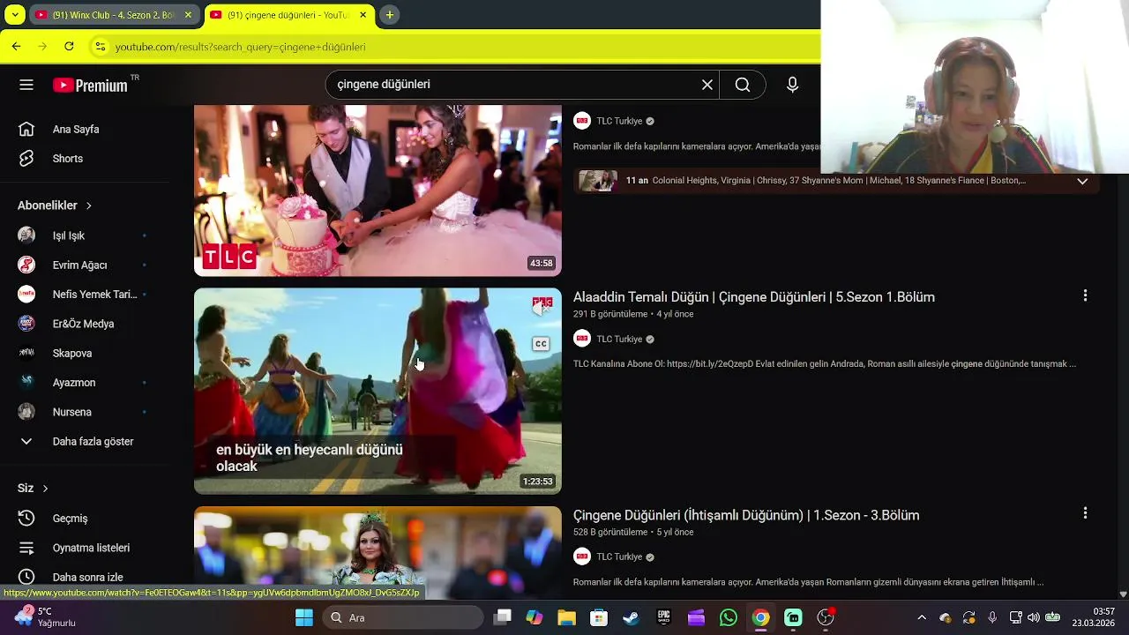Open Steam from the taskbar
The width and height of the screenshot is (1129, 635).
tap(632, 617)
